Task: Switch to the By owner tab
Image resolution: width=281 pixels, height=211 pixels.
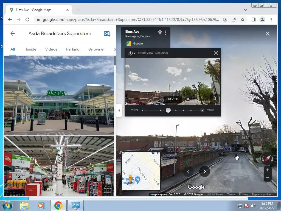Action: click(x=97, y=49)
